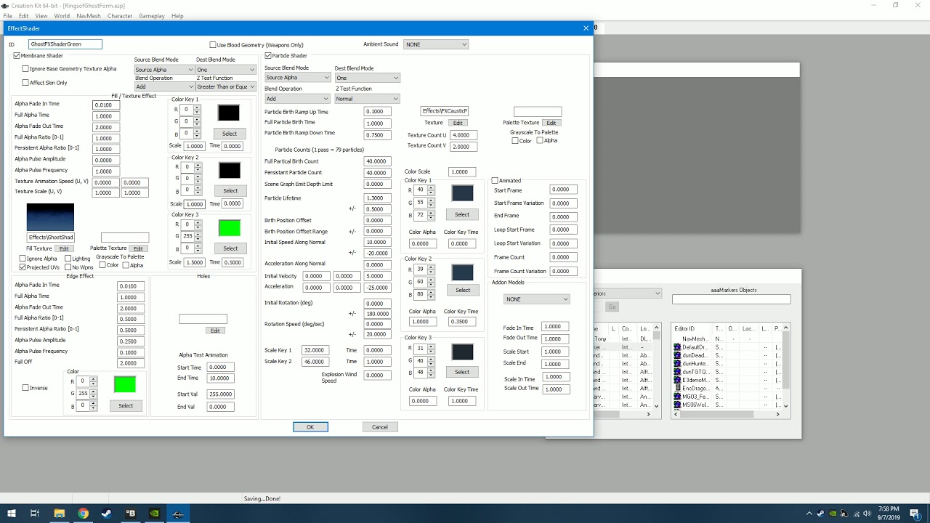Viewport: 930px width, 523px height.
Task: Click the GhostFXShaderGreen ID field
Action: coord(65,44)
